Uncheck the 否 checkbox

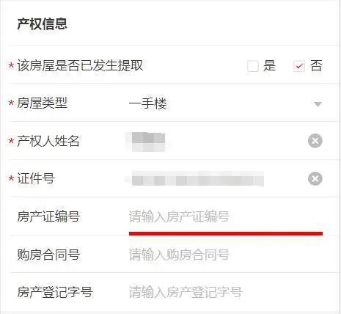coord(299,66)
